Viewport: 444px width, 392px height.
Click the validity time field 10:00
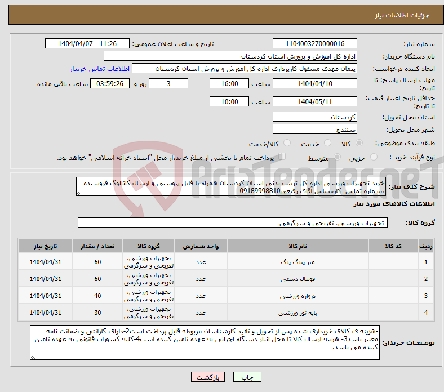click(x=229, y=101)
